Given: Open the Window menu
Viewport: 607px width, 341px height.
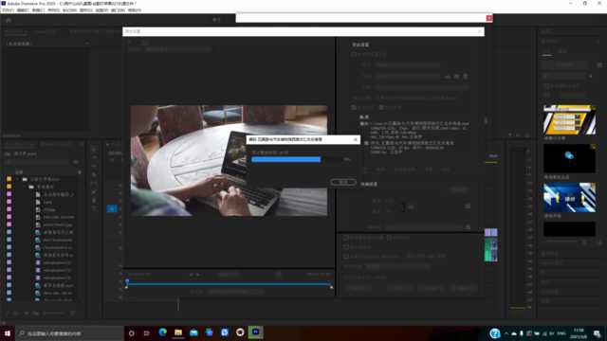Looking at the screenshot, I should click(118, 10).
